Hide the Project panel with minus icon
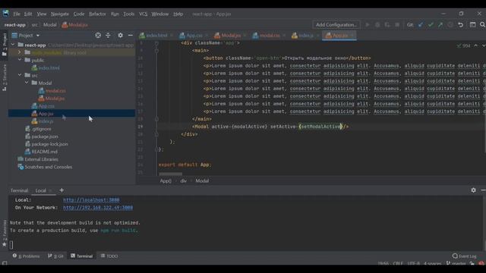The width and height of the screenshot is (486, 273). coord(130,36)
